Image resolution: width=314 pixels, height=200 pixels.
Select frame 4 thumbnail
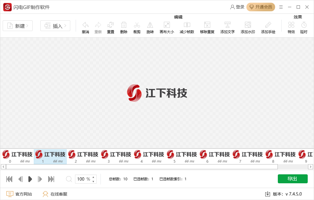149,157
